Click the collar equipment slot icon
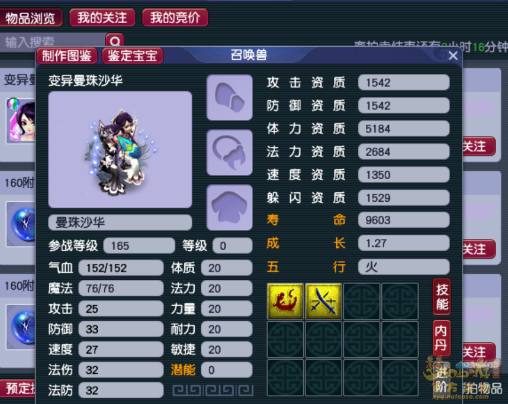Screen dimensions: 508x404 coord(229,153)
